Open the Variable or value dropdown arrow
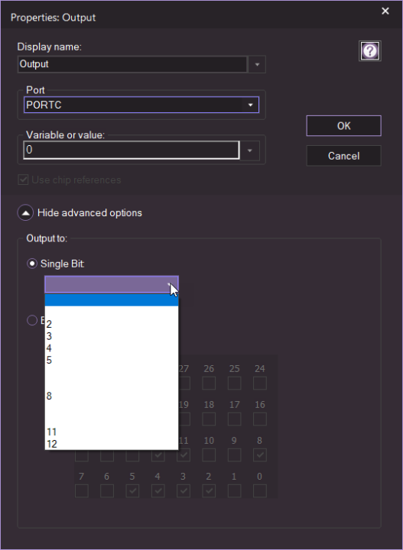 tap(249, 150)
